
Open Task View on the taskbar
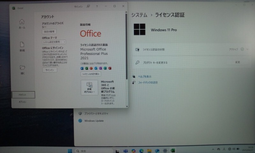coord(117,151)
